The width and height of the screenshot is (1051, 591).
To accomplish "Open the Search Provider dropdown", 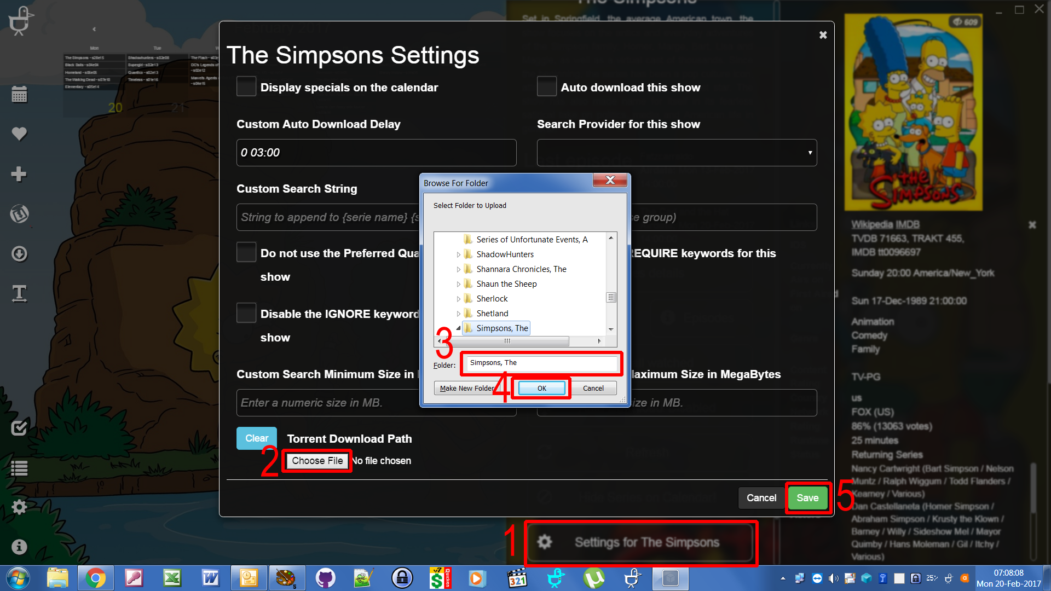I will [x=677, y=153].
